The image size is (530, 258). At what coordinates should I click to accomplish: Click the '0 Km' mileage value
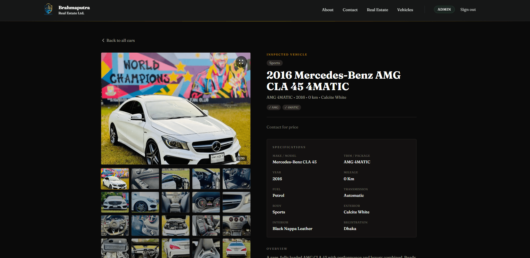click(x=349, y=179)
